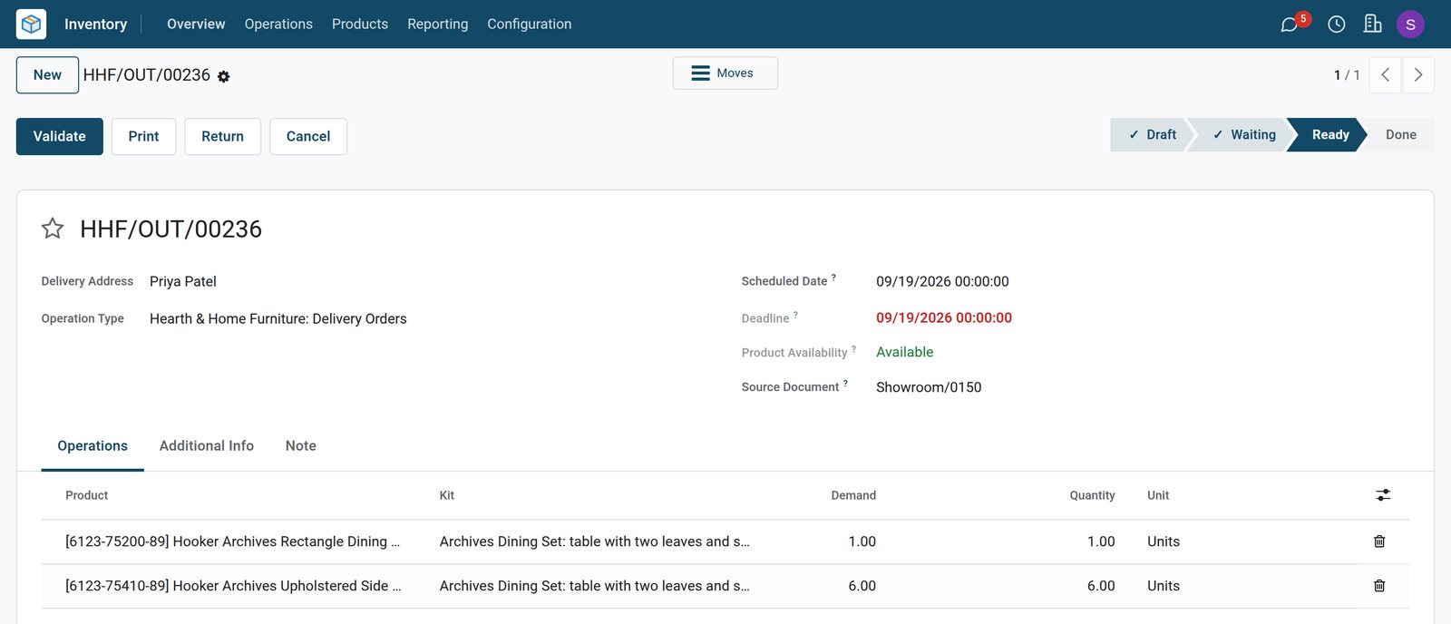Open the Configuration menu

[x=530, y=24]
